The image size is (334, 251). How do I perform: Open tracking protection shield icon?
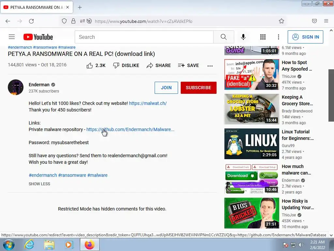64,21
